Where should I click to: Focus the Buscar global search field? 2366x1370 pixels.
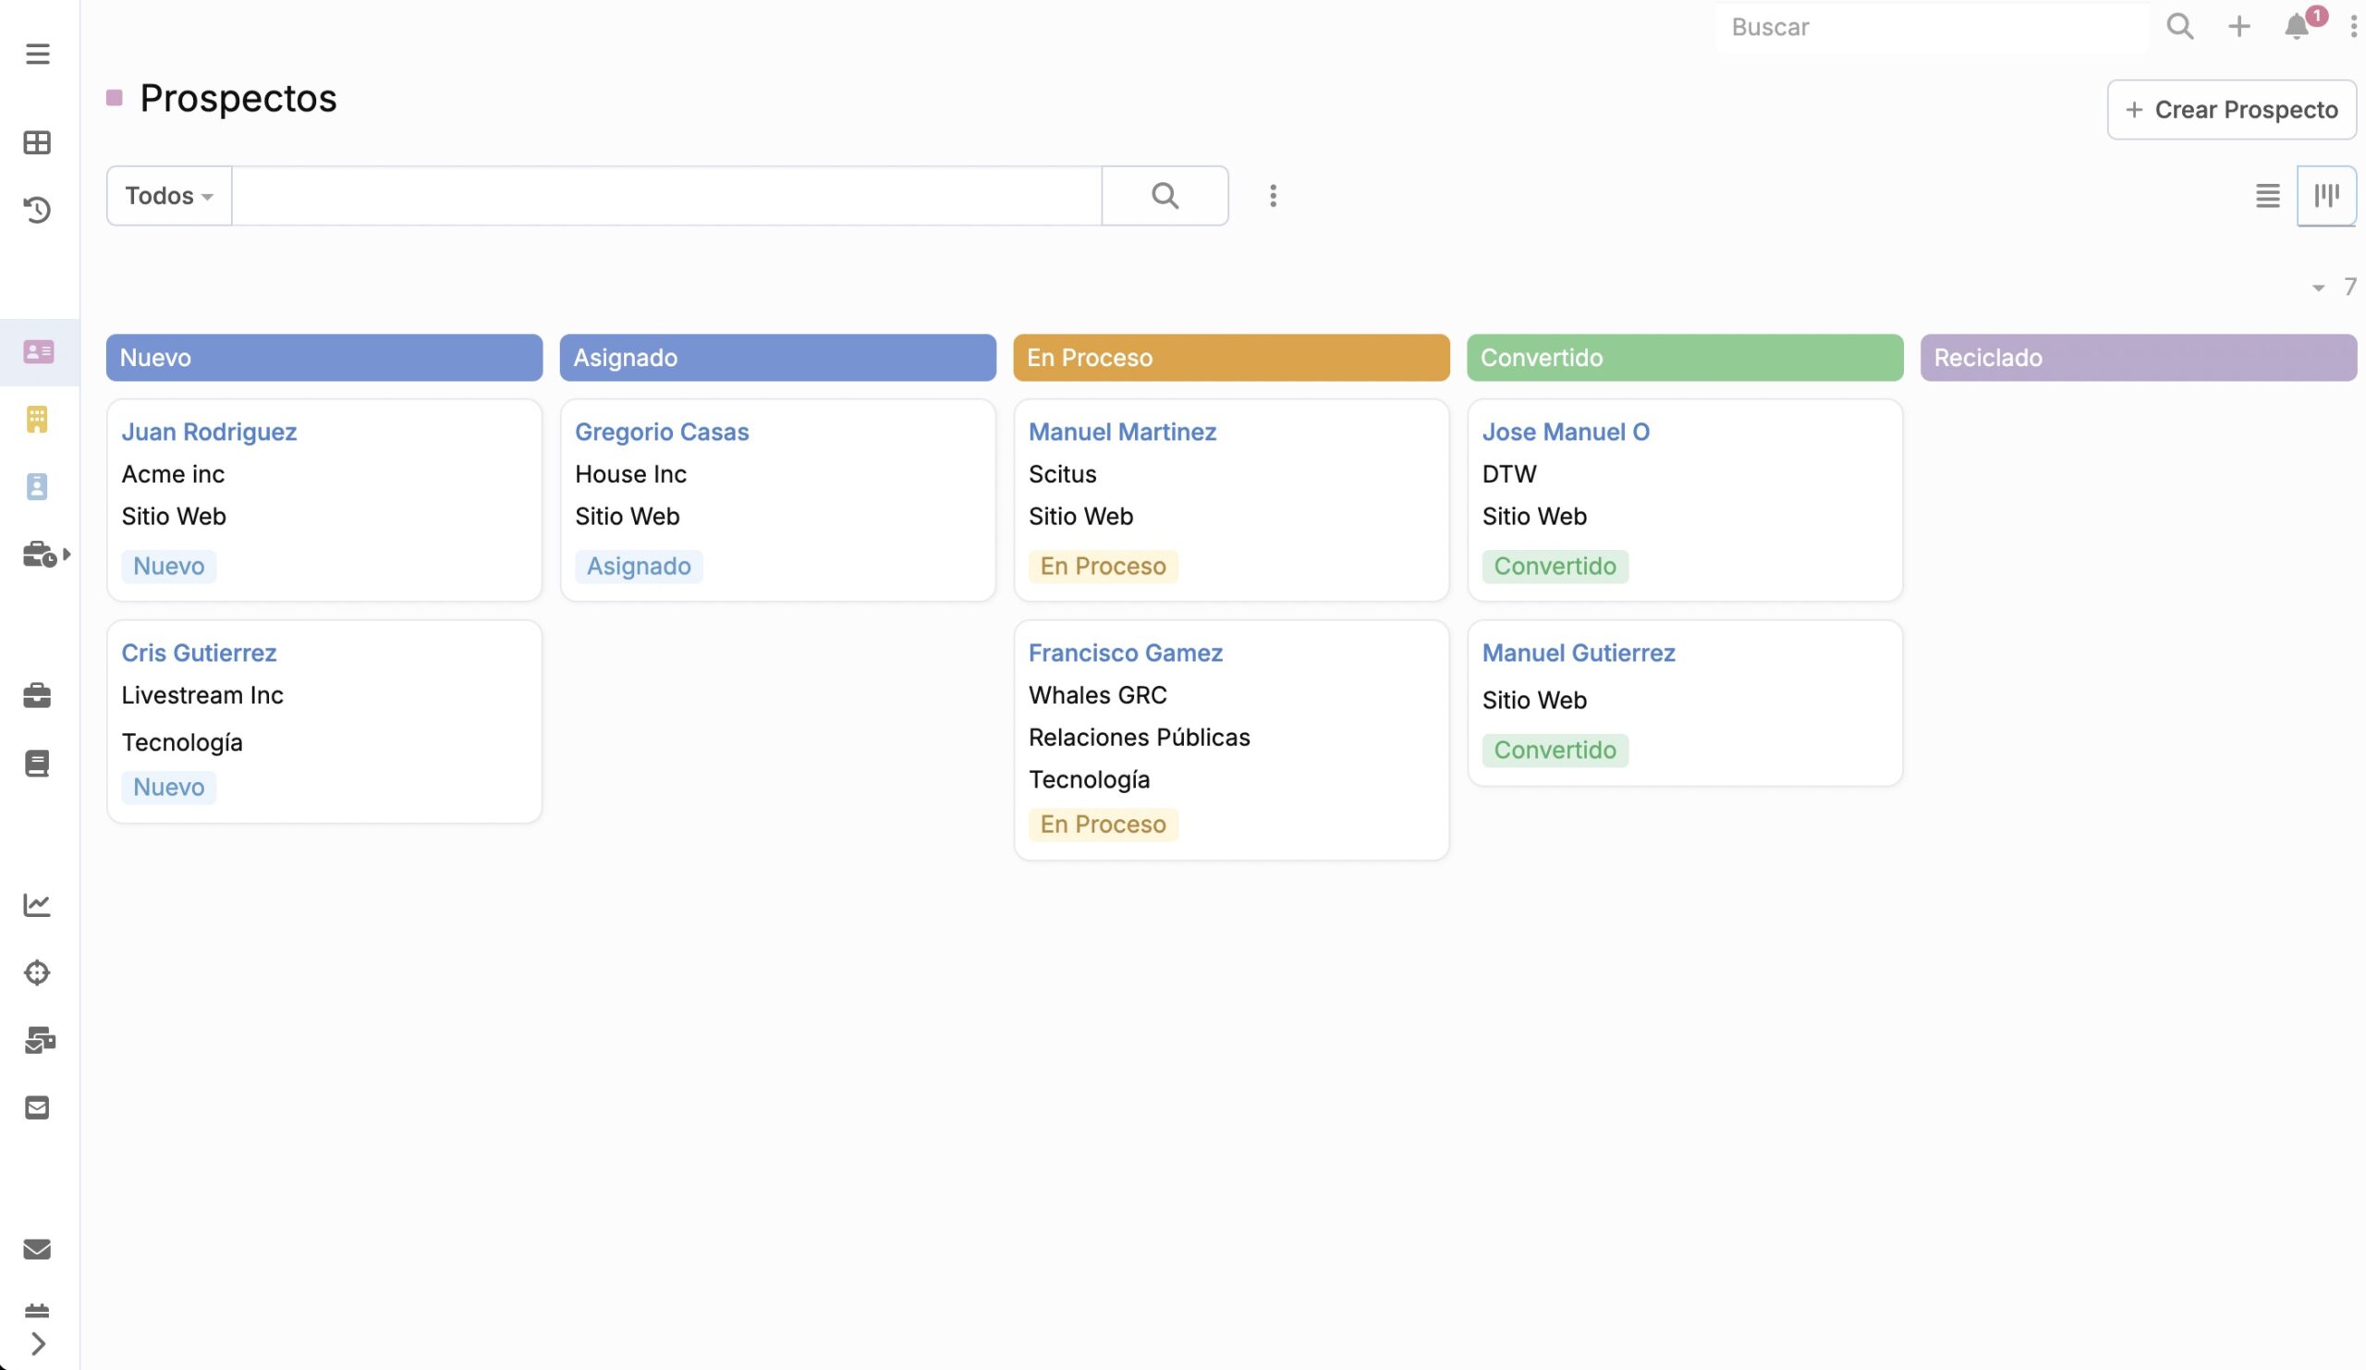pos(1934,26)
